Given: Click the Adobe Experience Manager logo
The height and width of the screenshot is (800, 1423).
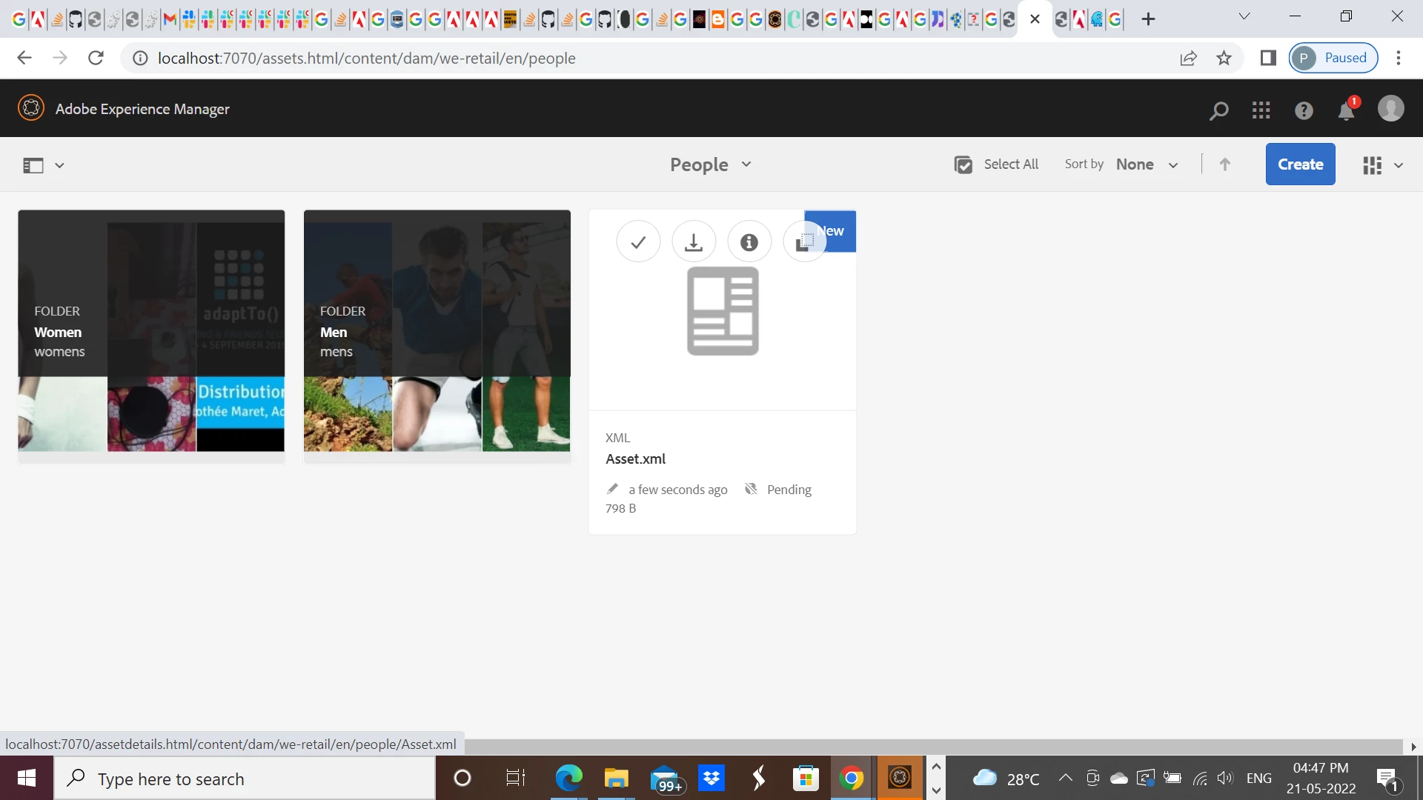Looking at the screenshot, I should tap(31, 108).
